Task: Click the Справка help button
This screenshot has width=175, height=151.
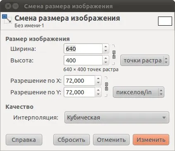Action: (24, 140)
